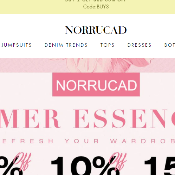Click the black NORRUCAD serif logo
The image size is (175, 175).
pos(96,30)
